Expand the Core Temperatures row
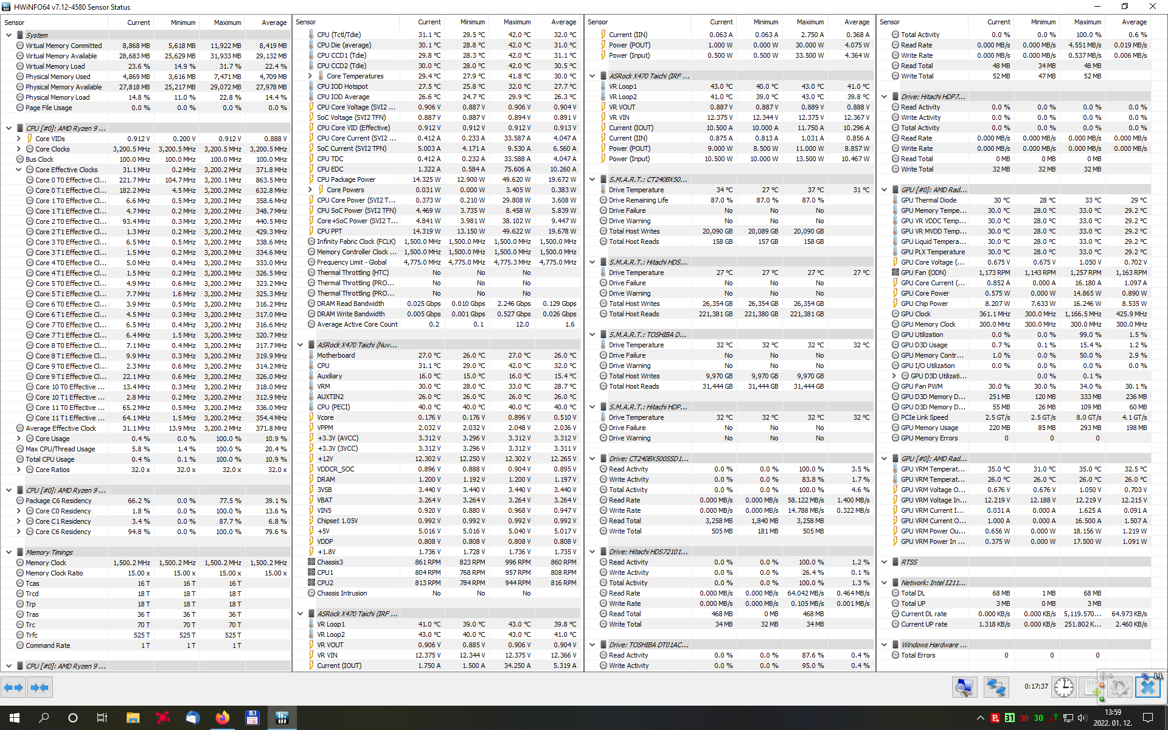This screenshot has height=730, width=1168. [310, 76]
